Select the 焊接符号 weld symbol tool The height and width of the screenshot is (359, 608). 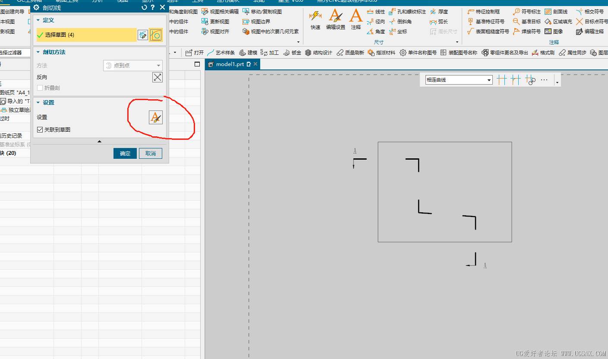(x=527, y=31)
